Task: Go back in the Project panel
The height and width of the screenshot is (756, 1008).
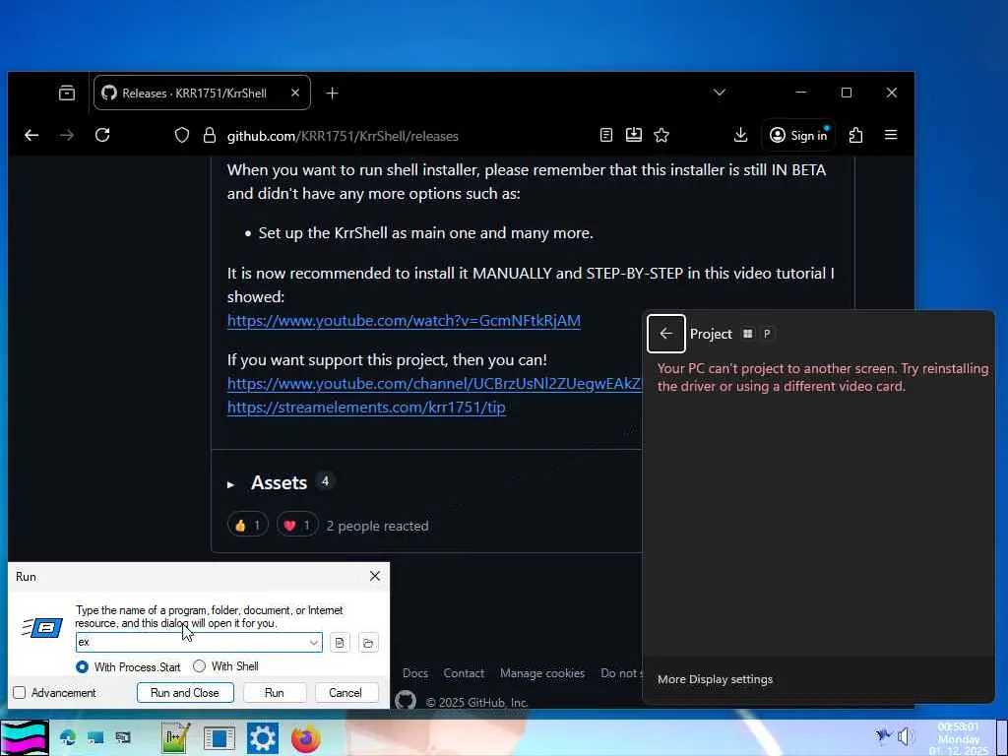Action: click(666, 334)
